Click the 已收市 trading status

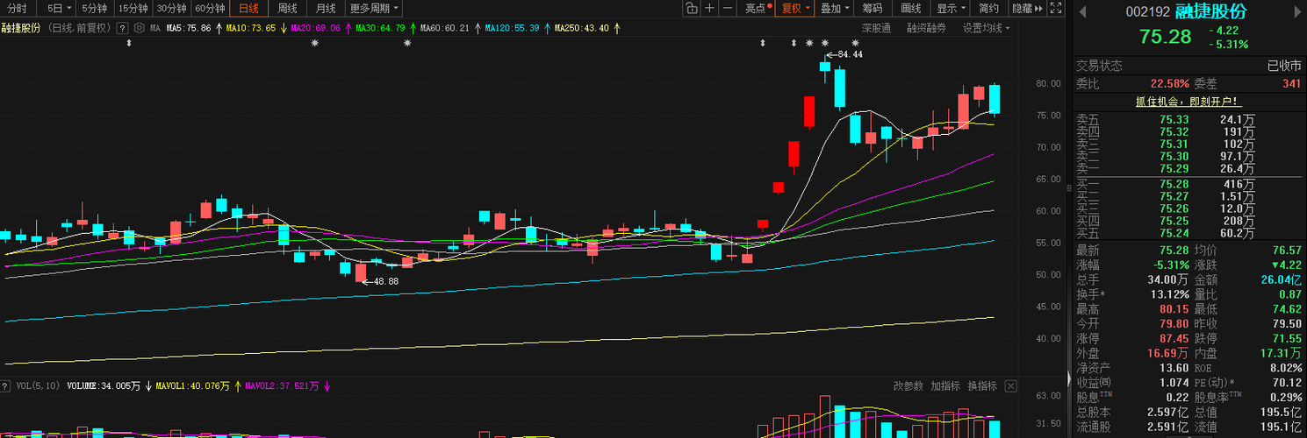(x=1284, y=66)
